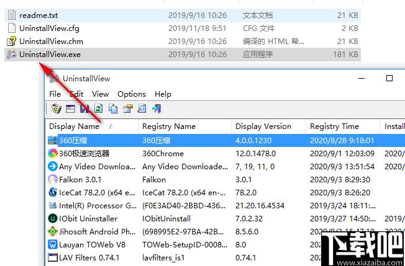Maximize the UninstallView window
Screen dimensions: 405x266
(389, 79)
